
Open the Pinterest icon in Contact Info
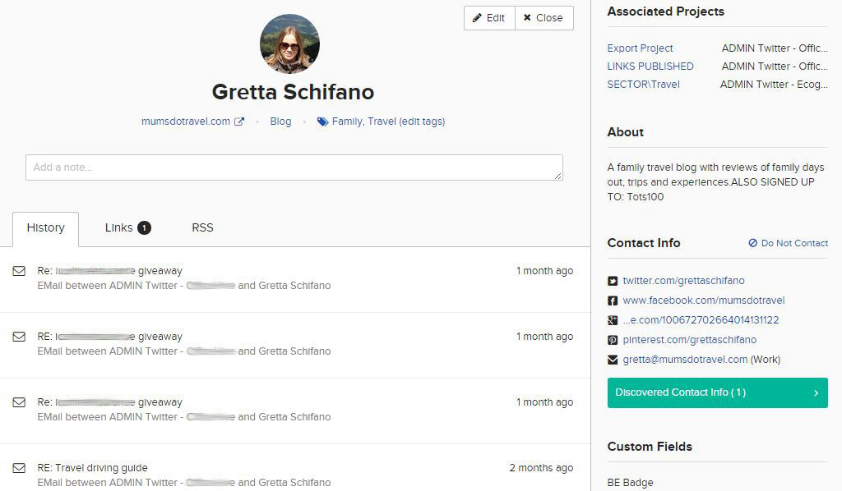click(612, 339)
